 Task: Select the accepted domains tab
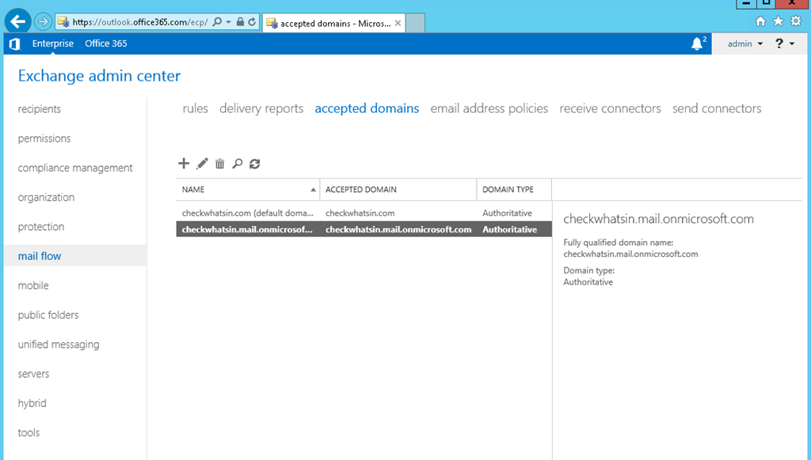click(367, 108)
